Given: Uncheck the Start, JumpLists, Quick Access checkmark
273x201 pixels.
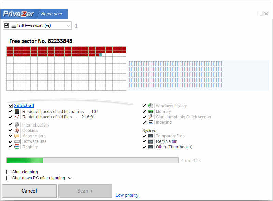Looking at the screenshot, I should pyautogui.click(x=144, y=117).
